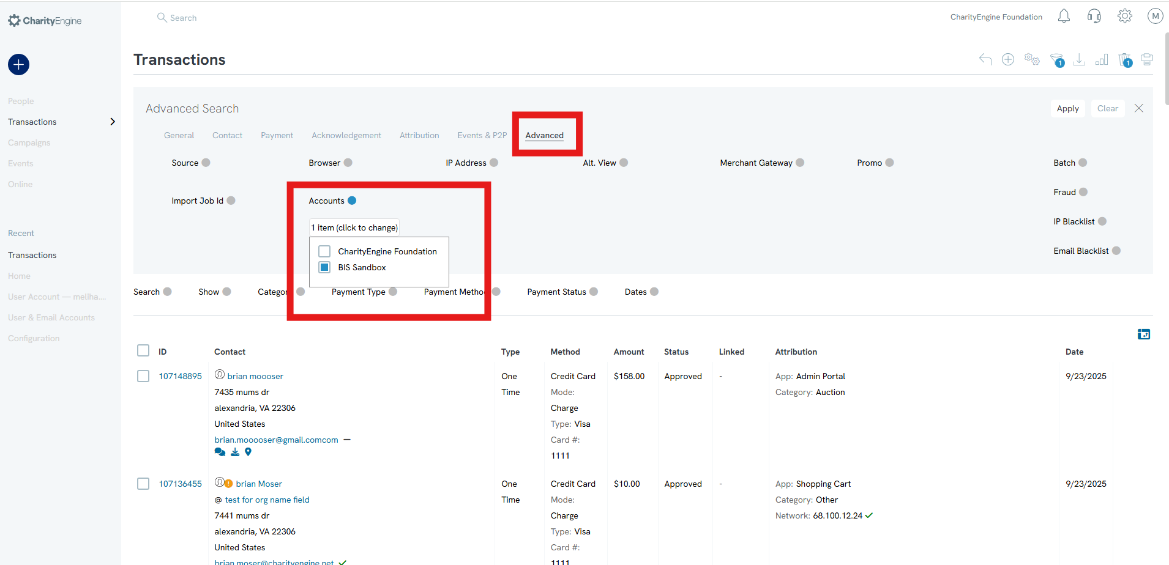Click the funnel filter icon
1169x565 pixels.
pos(1057,60)
